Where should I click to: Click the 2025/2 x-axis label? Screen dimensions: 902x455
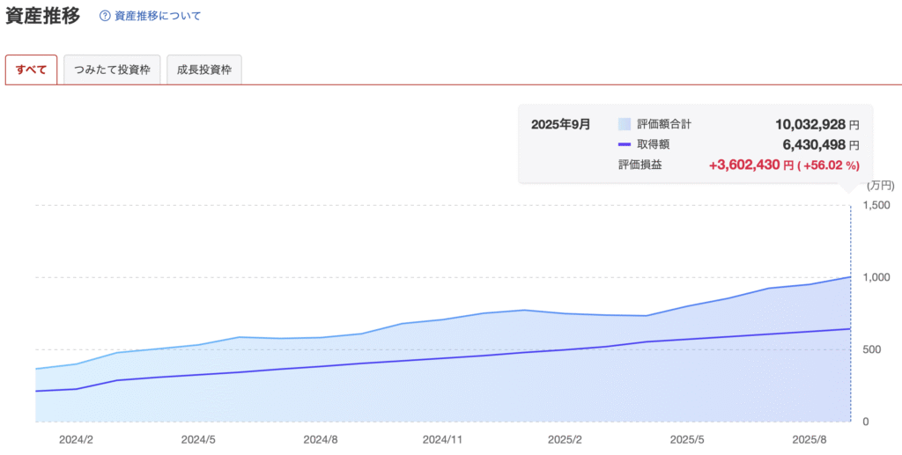tap(565, 438)
